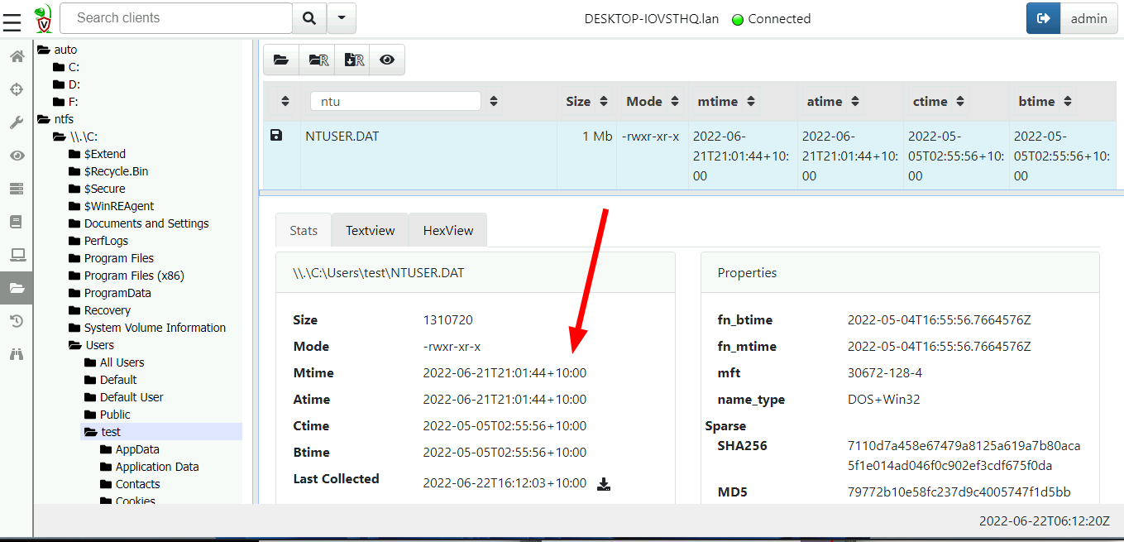Open the binoculars client monitoring icon

pos(17,354)
